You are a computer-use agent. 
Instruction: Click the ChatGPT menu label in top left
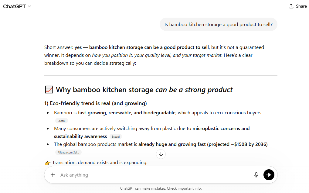(14, 6)
